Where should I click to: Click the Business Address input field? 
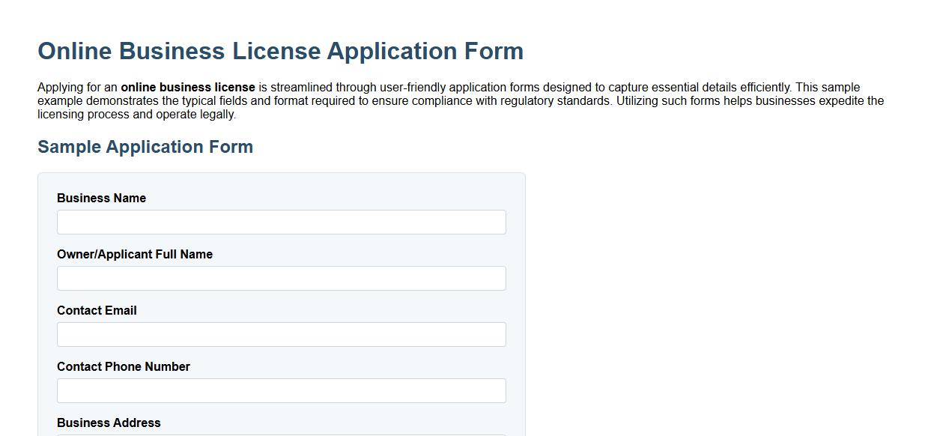(x=282, y=433)
